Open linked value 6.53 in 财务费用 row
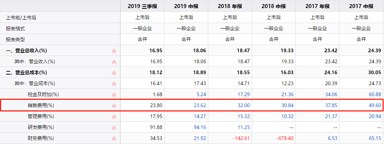The image size is (384, 144). pos(333,139)
